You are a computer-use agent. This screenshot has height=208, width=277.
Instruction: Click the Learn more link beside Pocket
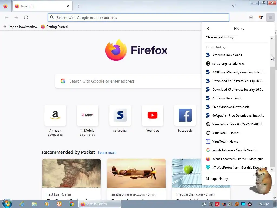coord(107,152)
